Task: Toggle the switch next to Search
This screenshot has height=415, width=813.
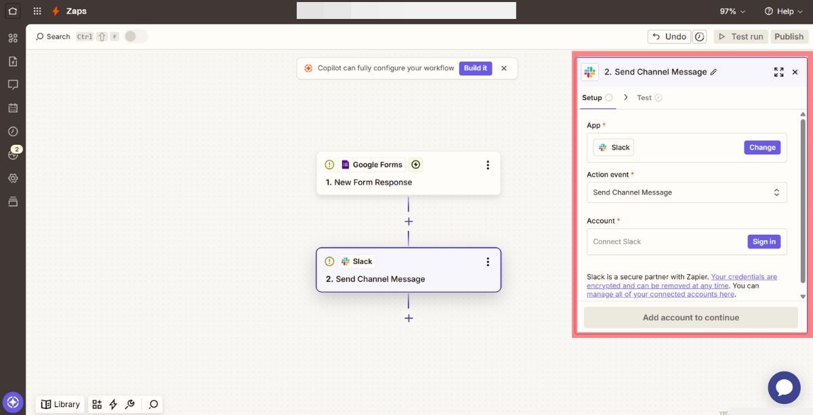Action: (135, 37)
